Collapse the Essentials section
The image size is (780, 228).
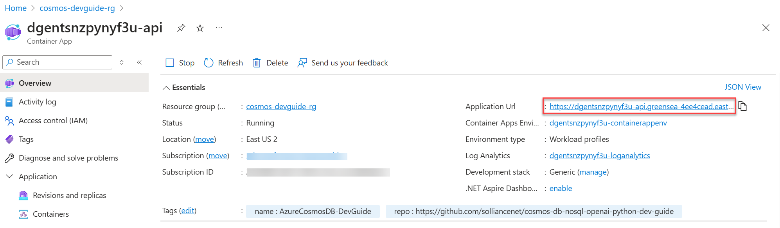[x=166, y=88]
